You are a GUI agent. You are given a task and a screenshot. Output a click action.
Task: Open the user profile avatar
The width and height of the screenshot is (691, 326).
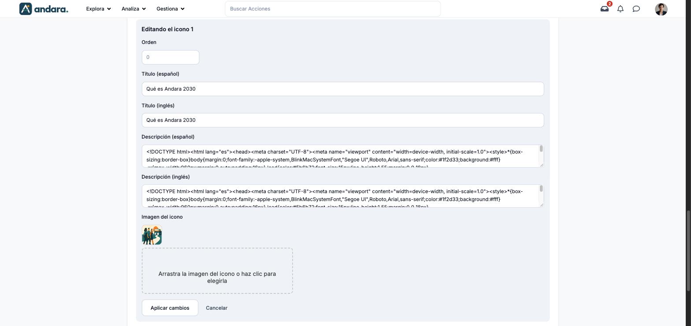point(661,9)
